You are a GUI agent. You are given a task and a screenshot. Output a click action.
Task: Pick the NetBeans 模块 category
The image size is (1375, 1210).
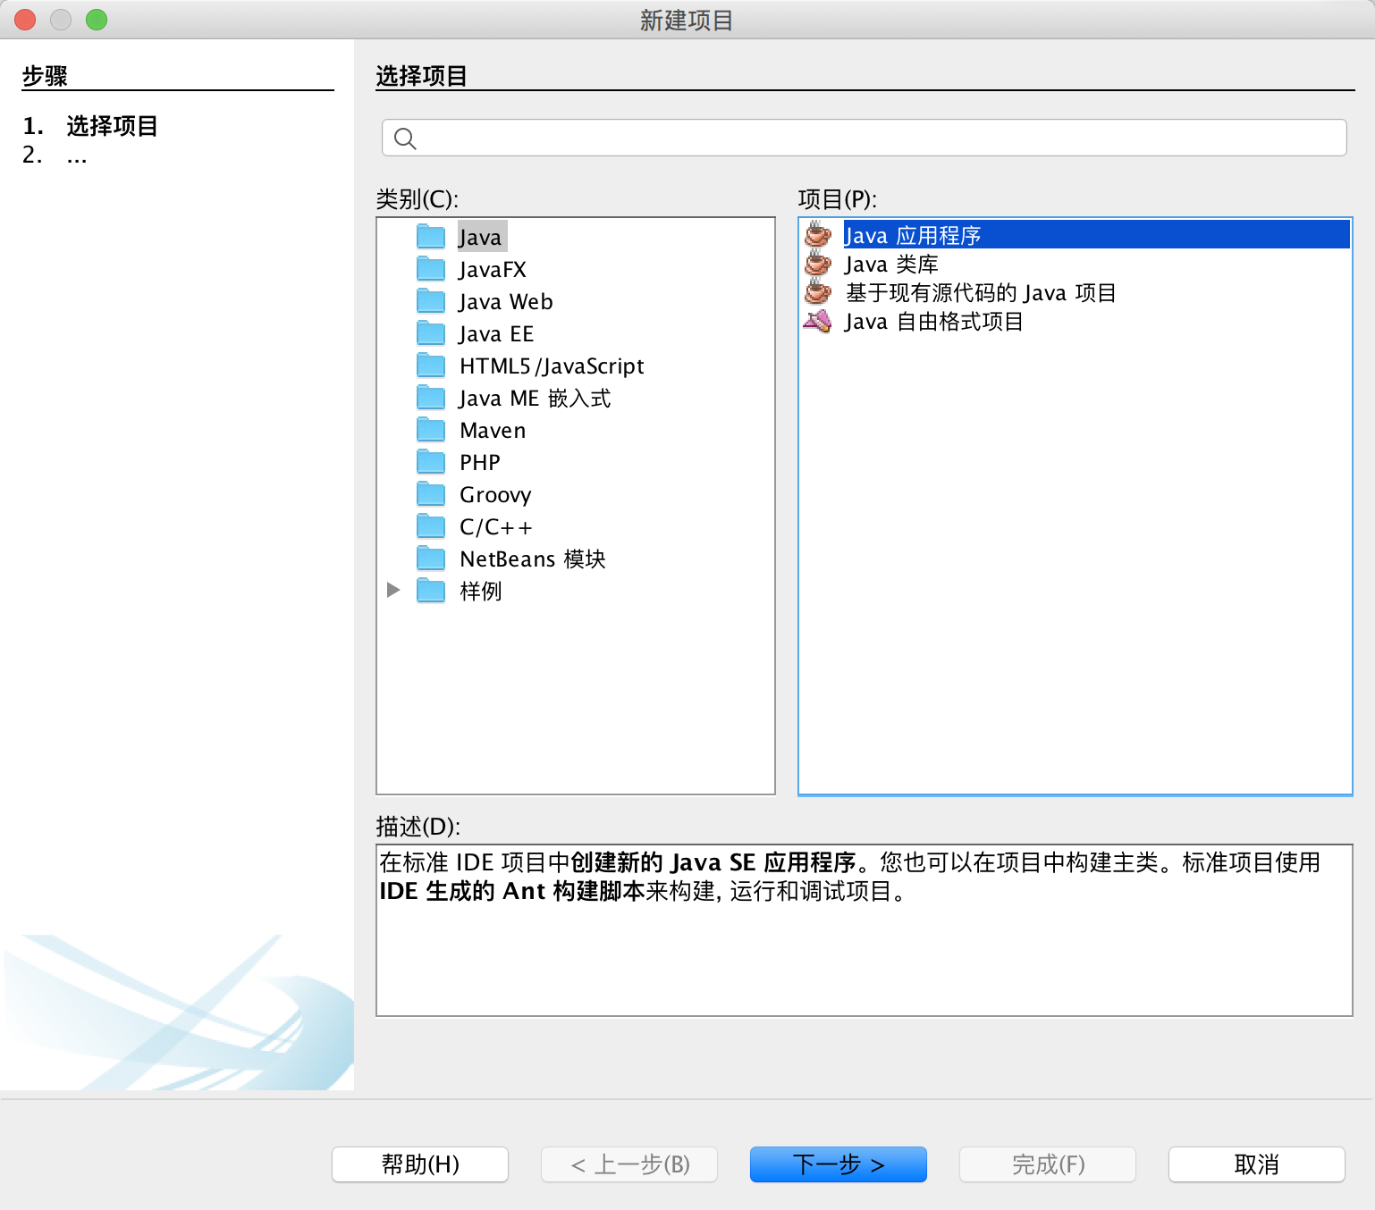point(533,559)
